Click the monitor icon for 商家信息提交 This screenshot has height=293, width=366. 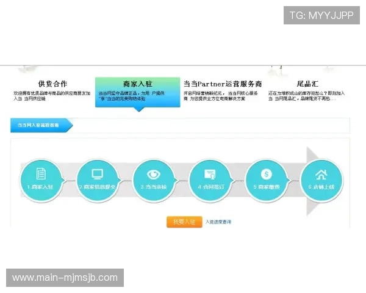click(x=97, y=174)
